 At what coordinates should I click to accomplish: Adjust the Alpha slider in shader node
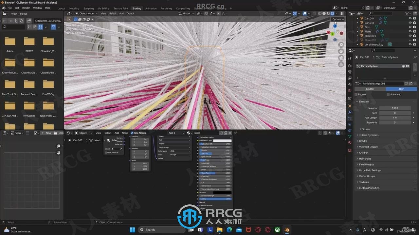pos(215,199)
